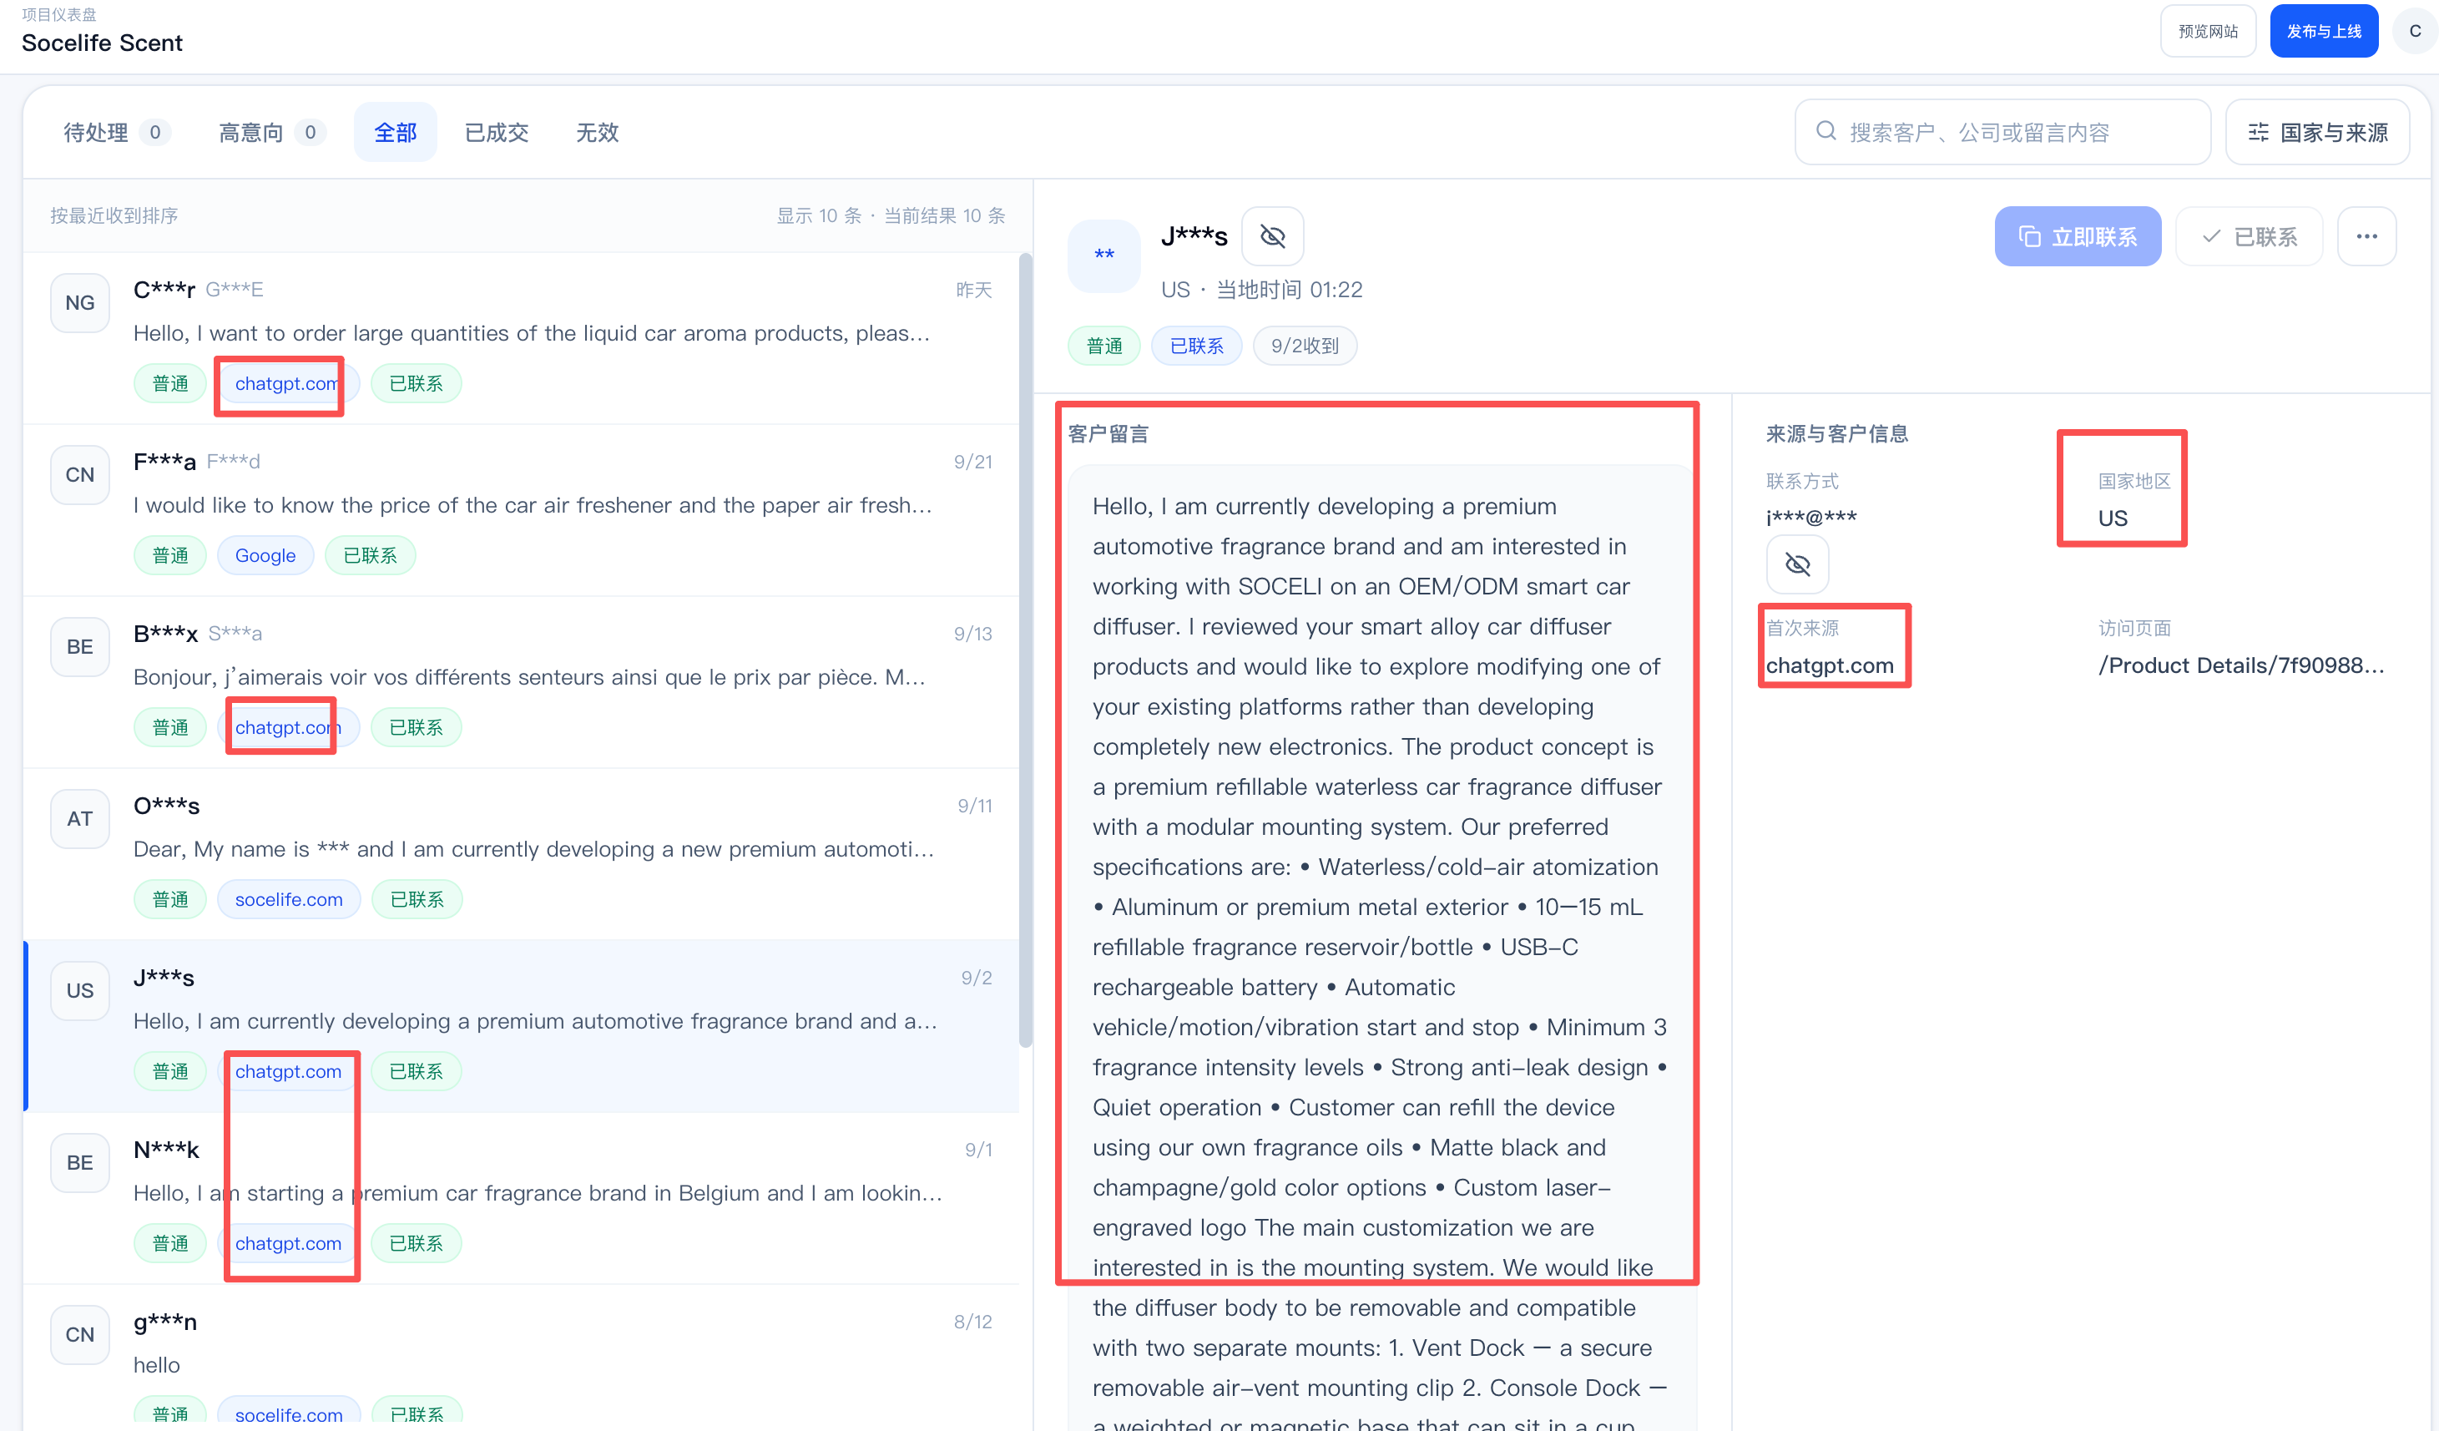Image resolution: width=2439 pixels, height=1431 pixels.
Task: Open the O***s lead from Austria
Action: tap(521, 854)
